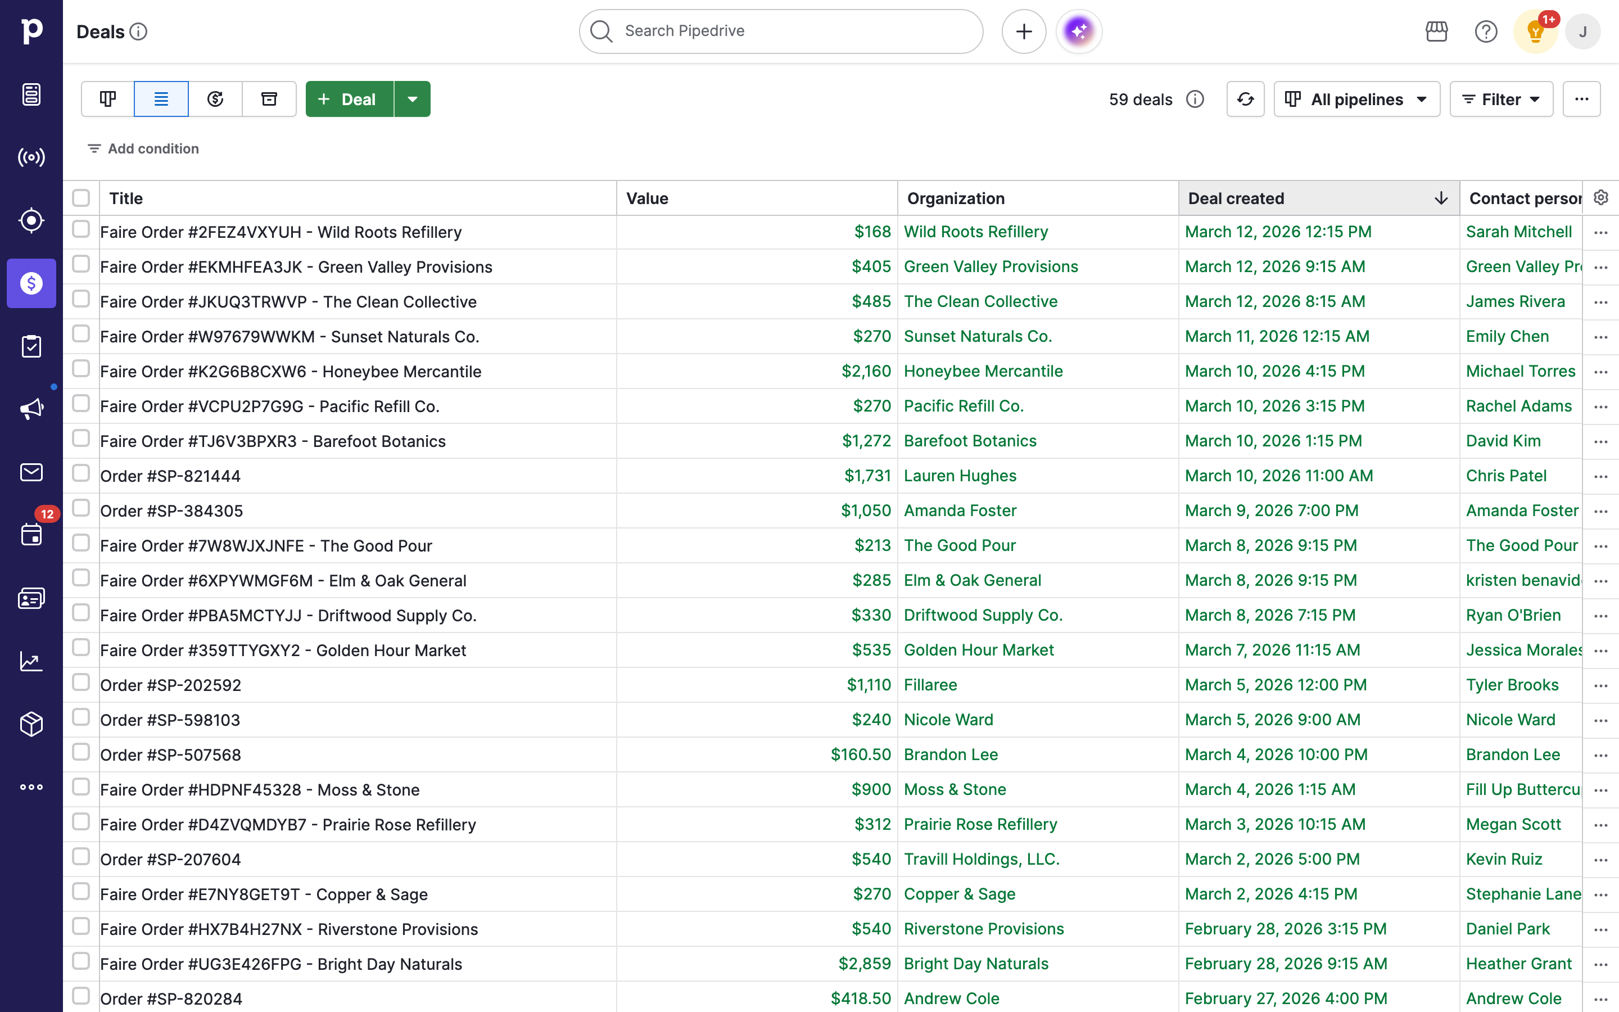Image resolution: width=1619 pixels, height=1012 pixels.
Task: Open the target focus sidebar icon
Action: [x=31, y=220]
